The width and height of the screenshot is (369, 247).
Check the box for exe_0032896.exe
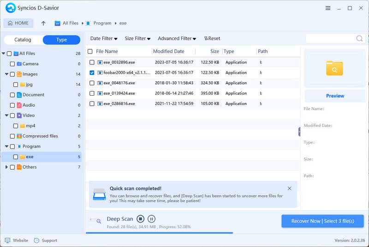tap(92, 63)
